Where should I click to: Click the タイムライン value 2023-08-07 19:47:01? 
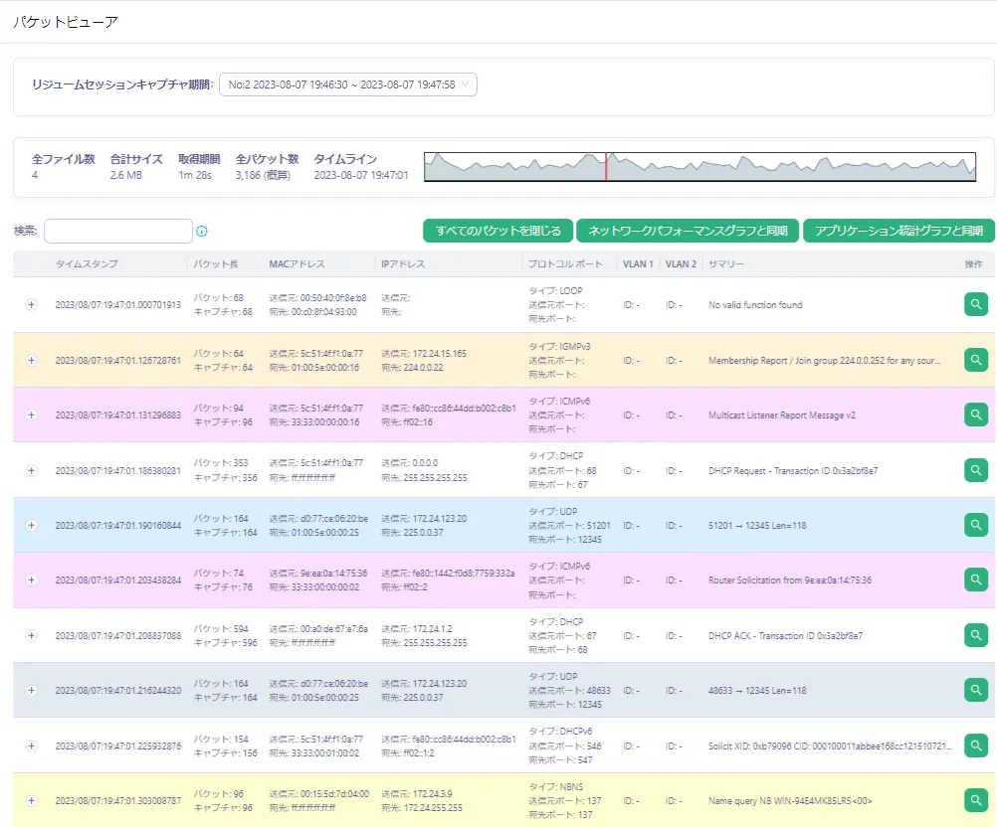360,175
